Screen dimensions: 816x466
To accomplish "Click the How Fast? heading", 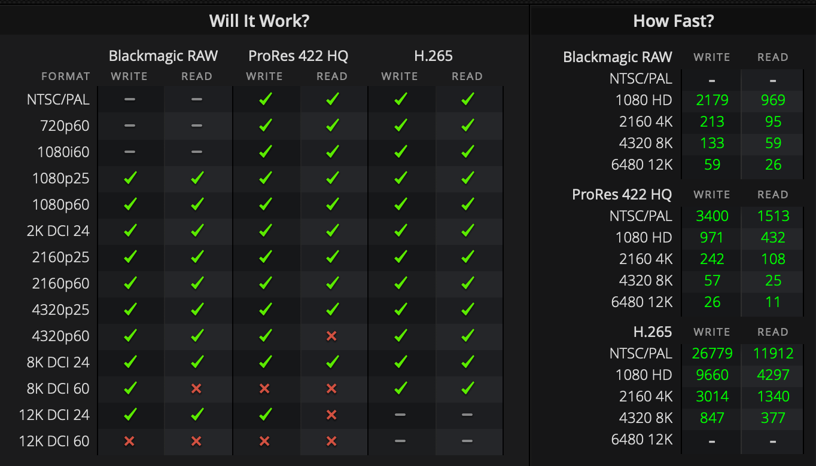I will [673, 22].
